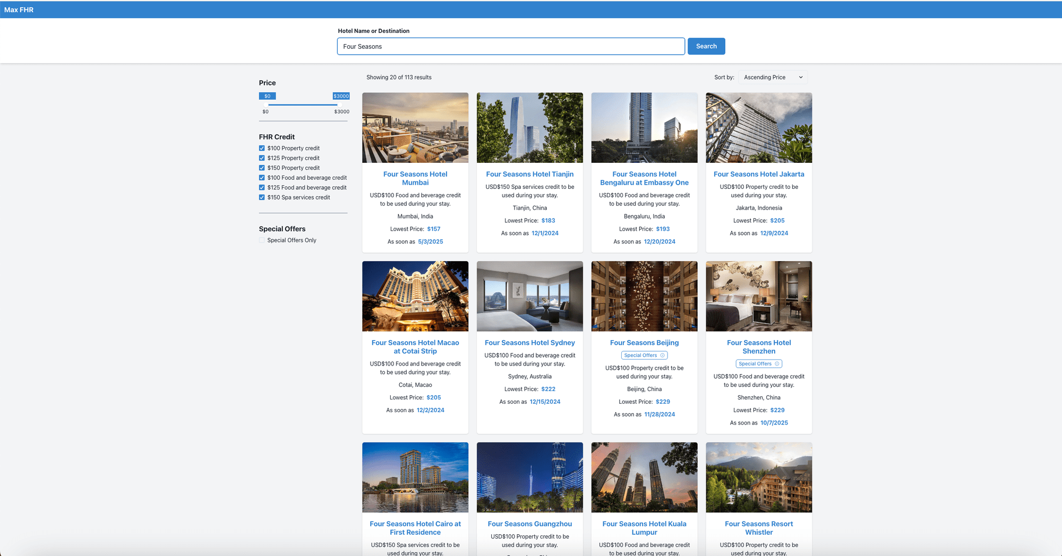Image resolution: width=1062 pixels, height=556 pixels.
Task: Click Sydney lowest price $222
Action: click(549, 389)
